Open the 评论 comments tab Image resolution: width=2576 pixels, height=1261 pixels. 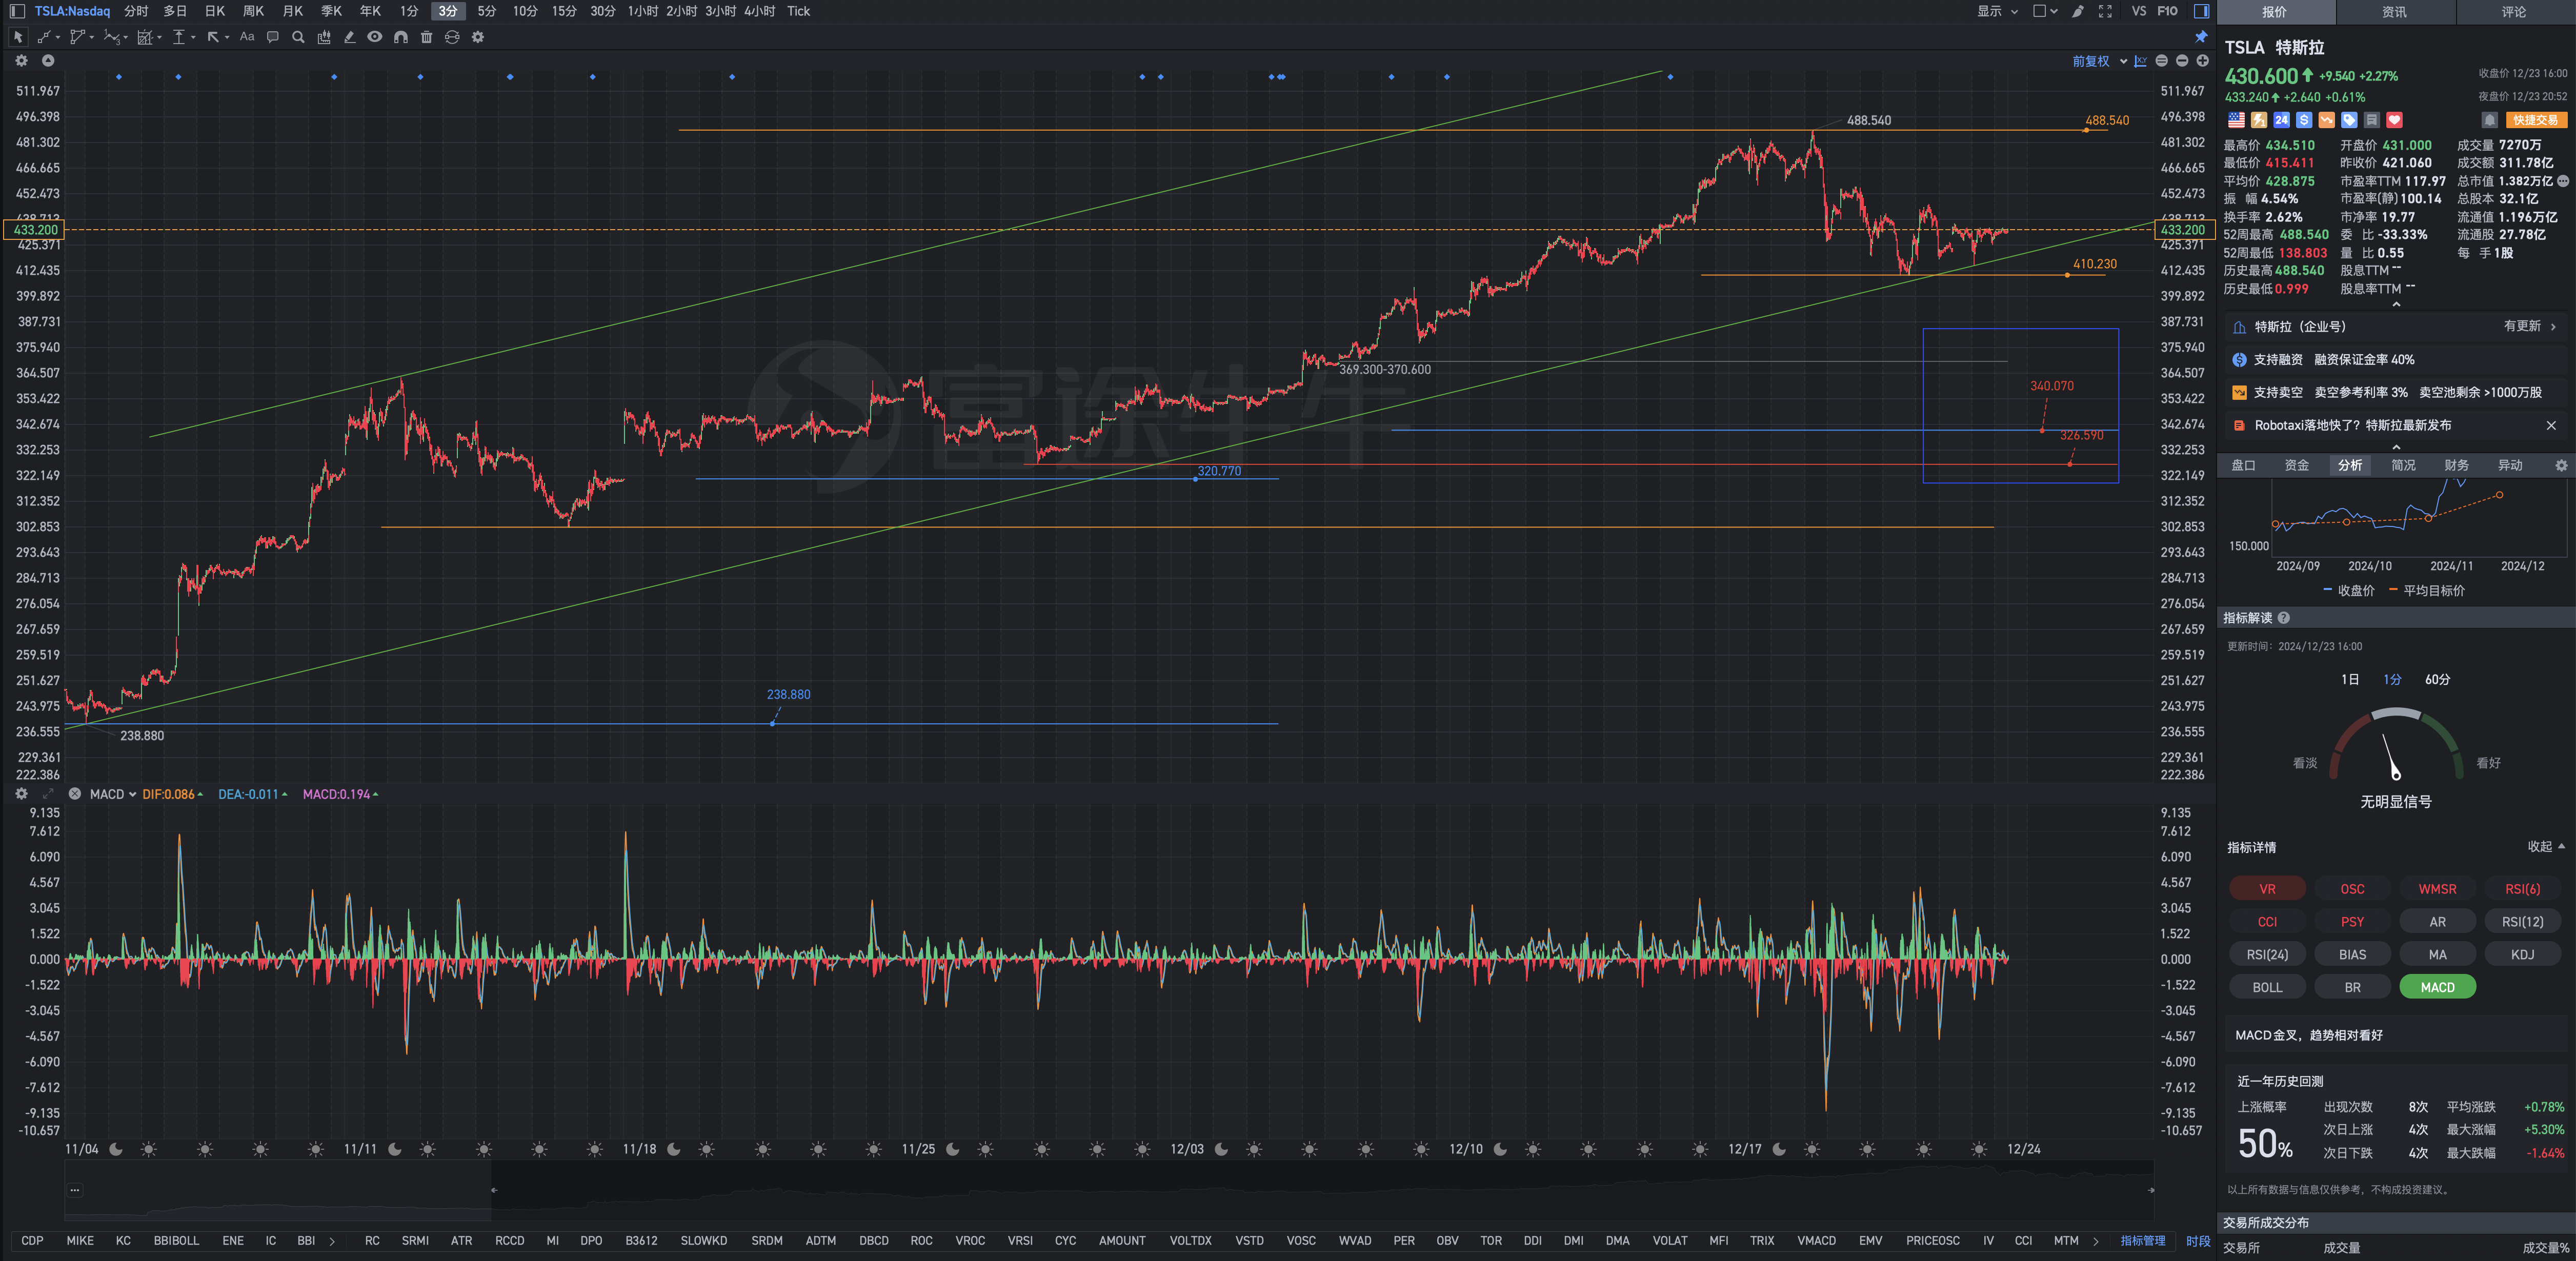2514,12
